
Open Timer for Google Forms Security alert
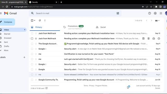pos(96,69)
